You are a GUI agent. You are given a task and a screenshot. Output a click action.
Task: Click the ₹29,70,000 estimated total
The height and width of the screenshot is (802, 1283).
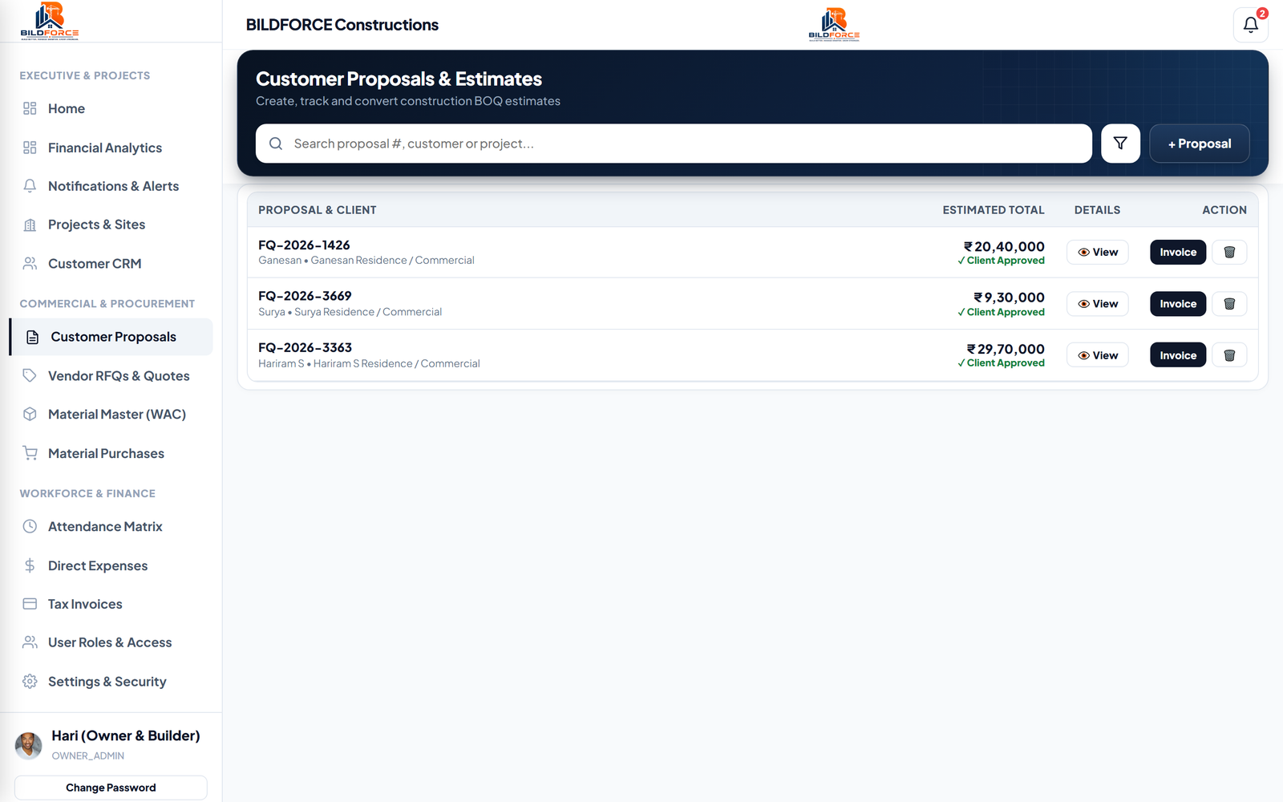[x=1006, y=349]
